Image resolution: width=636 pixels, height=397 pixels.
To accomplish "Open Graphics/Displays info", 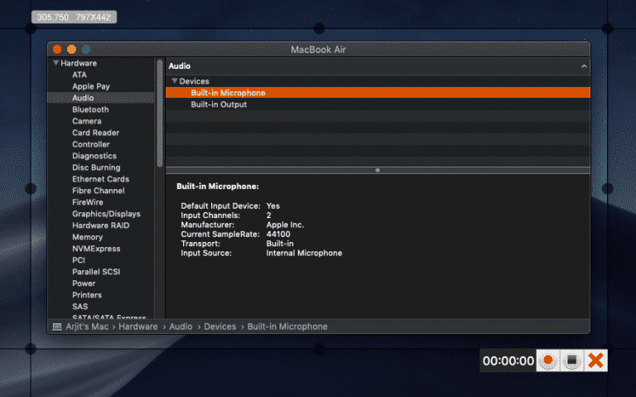I will point(106,214).
